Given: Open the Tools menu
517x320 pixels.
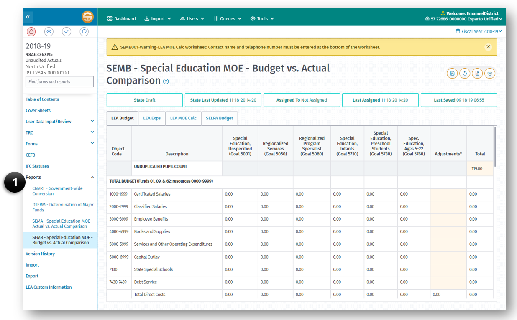Looking at the screenshot, I should (262, 18).
